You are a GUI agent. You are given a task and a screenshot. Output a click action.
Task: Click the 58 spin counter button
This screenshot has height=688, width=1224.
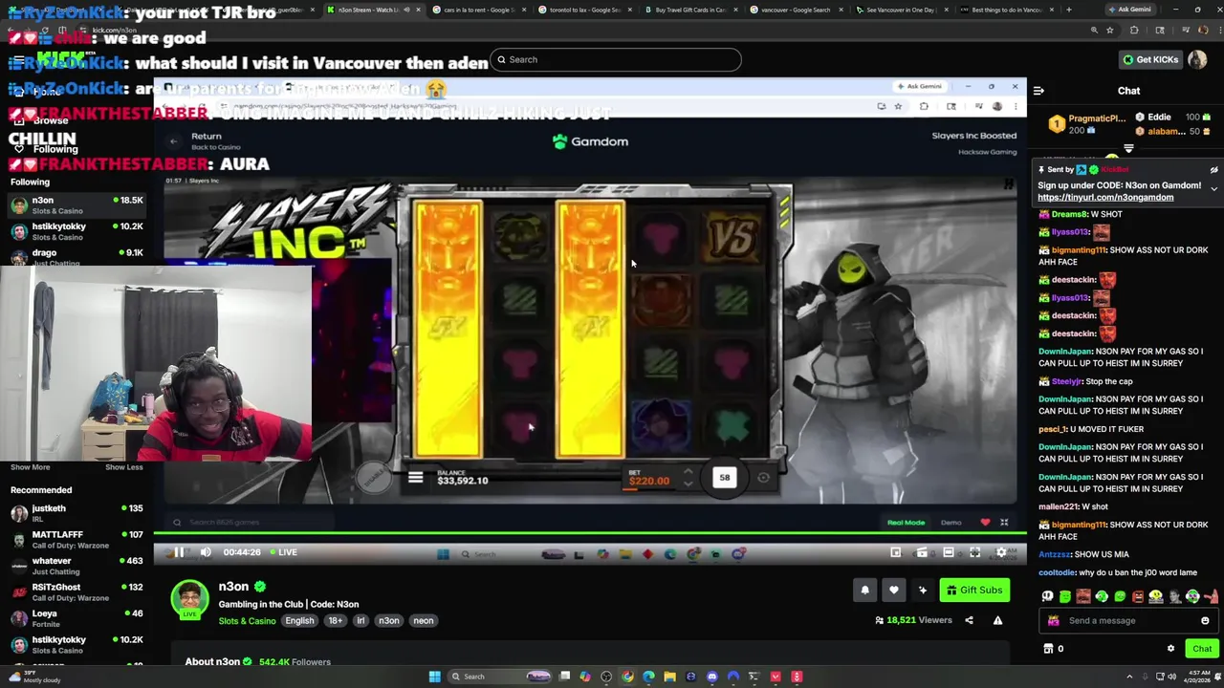724,477
